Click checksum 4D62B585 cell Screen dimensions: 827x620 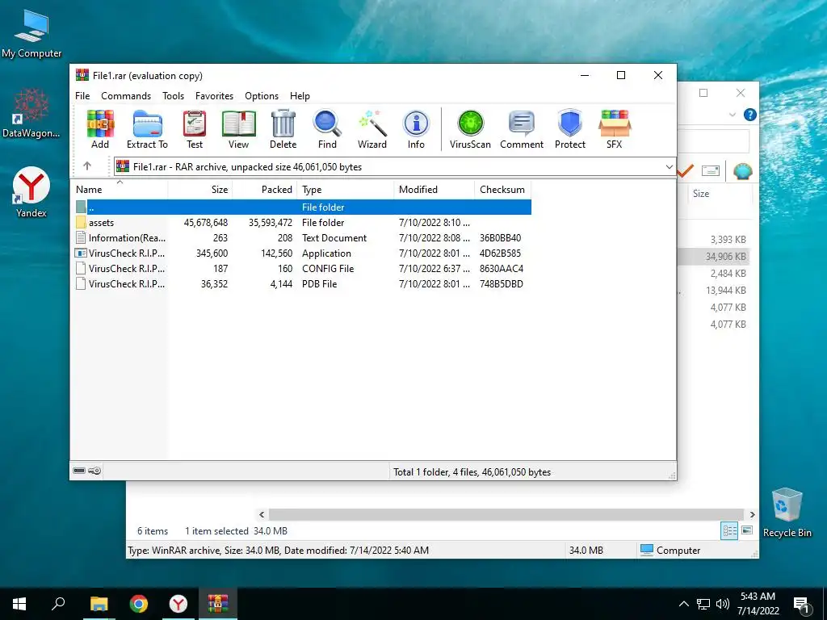click(x=500, y=253)
